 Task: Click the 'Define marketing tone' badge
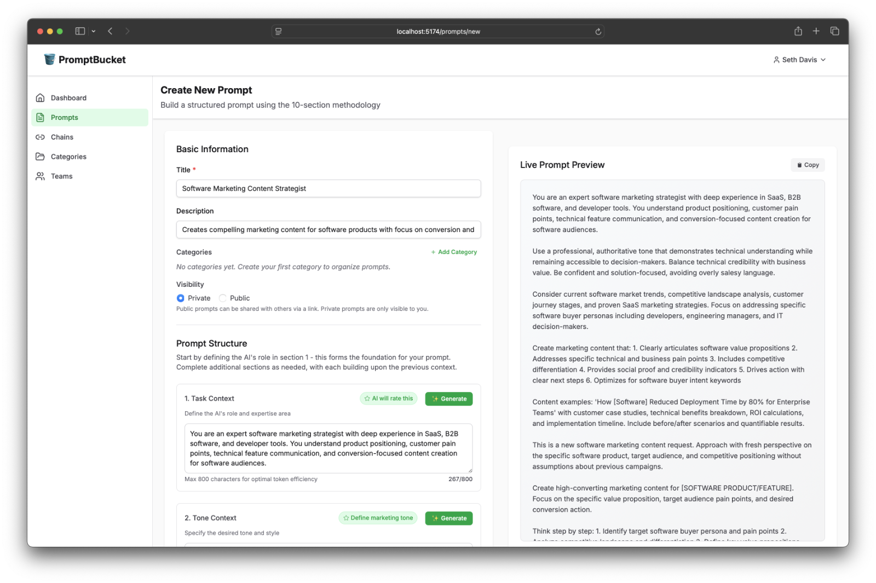(x=378, y=518)
